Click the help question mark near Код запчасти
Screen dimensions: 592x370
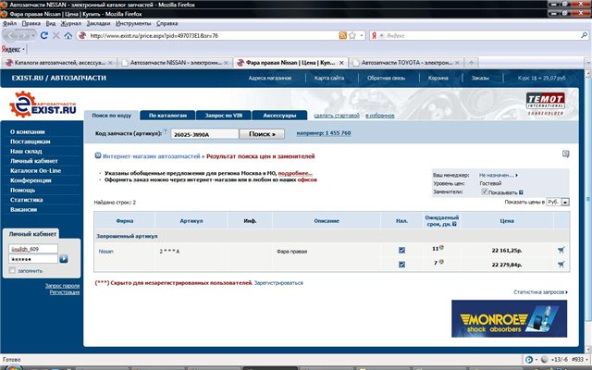tap(166, 131)
